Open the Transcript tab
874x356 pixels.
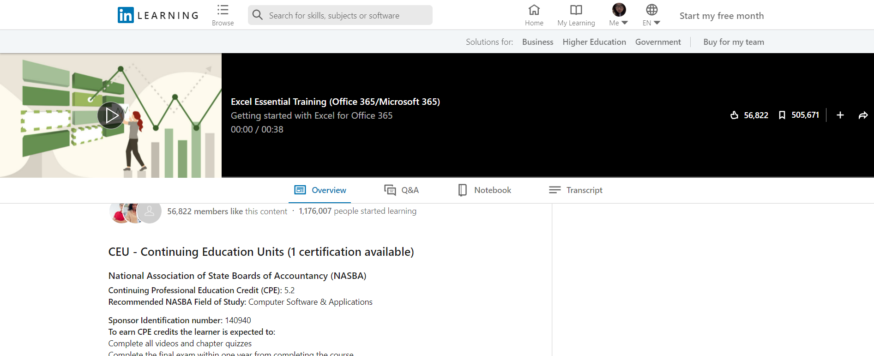pyautogui.click(x=575, y=190)
